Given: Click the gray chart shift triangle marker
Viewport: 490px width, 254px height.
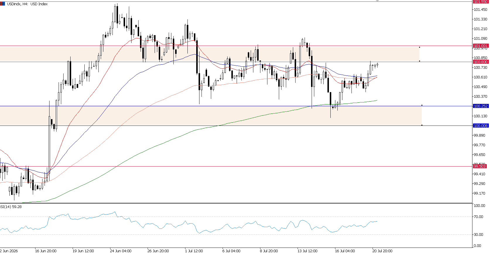Looking at the screenshot, I should [377, 1].
